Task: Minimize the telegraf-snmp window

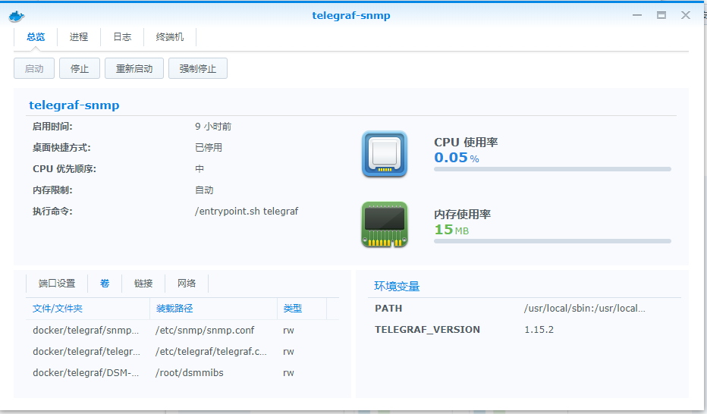Action: tap(637, 15)
